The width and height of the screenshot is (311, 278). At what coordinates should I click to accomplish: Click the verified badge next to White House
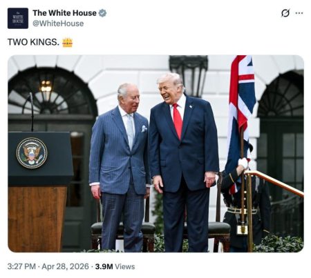coord(102,13)
